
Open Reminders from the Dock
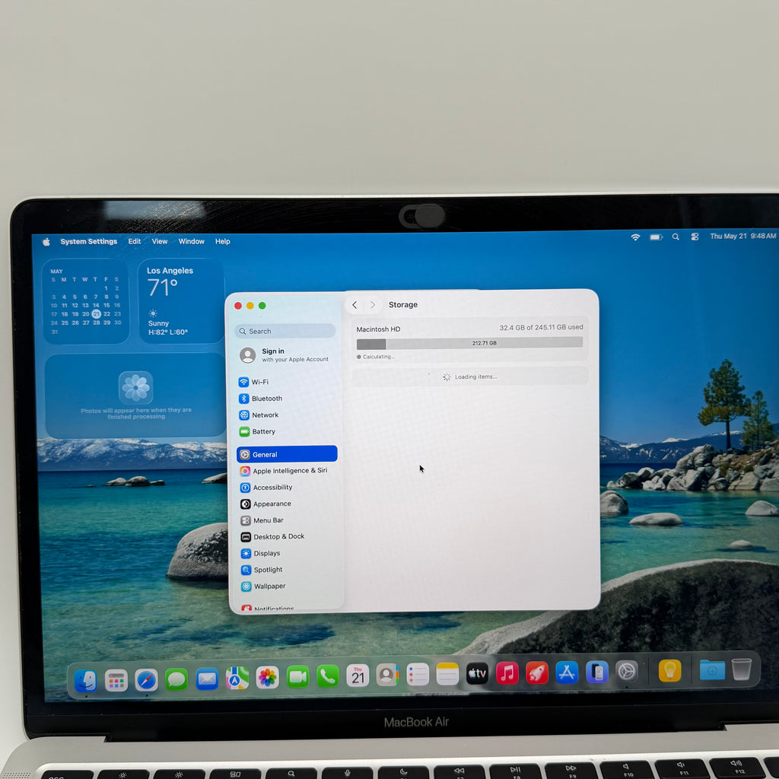418,675
